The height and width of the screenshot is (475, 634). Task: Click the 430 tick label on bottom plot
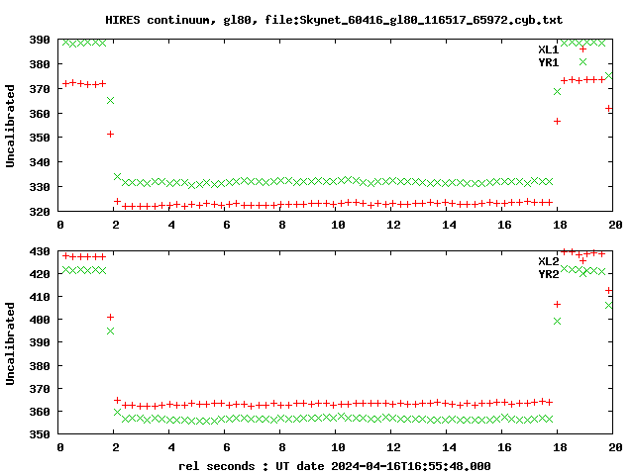point(40,251)
